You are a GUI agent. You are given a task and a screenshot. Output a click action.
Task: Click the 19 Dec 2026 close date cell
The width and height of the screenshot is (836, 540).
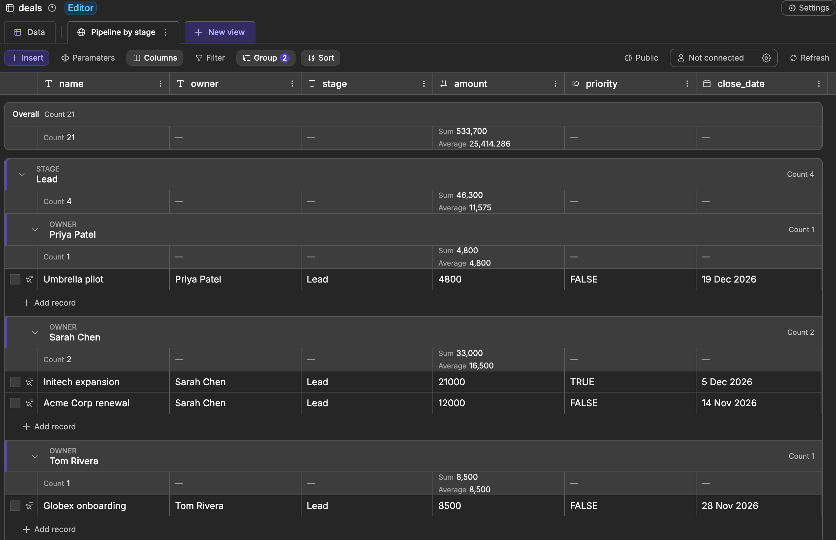pyautogui.click(x=759, y=280)
